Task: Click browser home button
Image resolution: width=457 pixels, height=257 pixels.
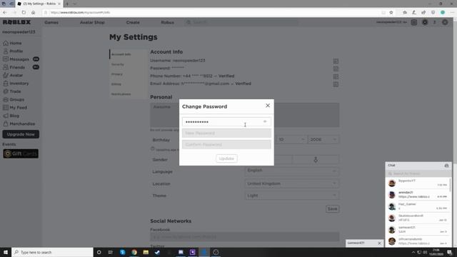Action: point(34,13)
